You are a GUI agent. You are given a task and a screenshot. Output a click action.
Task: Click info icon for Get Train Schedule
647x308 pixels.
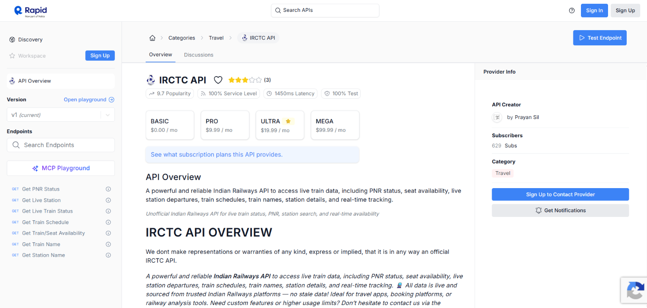tap(108, 222)
